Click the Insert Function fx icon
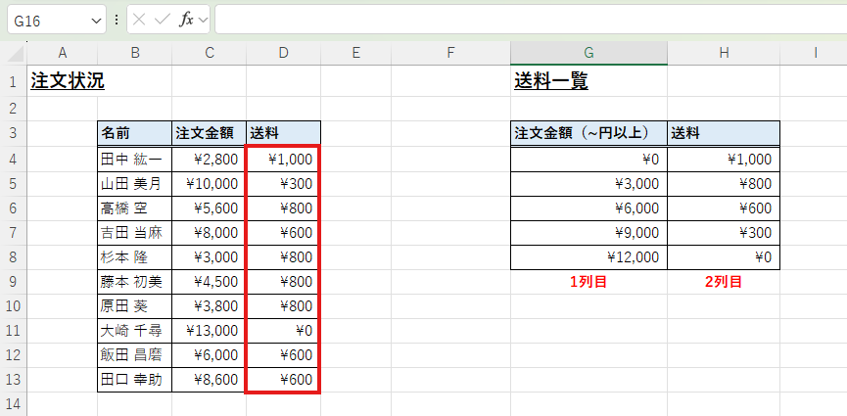Viewport: 847px width, 416px height. pos(185,20)
